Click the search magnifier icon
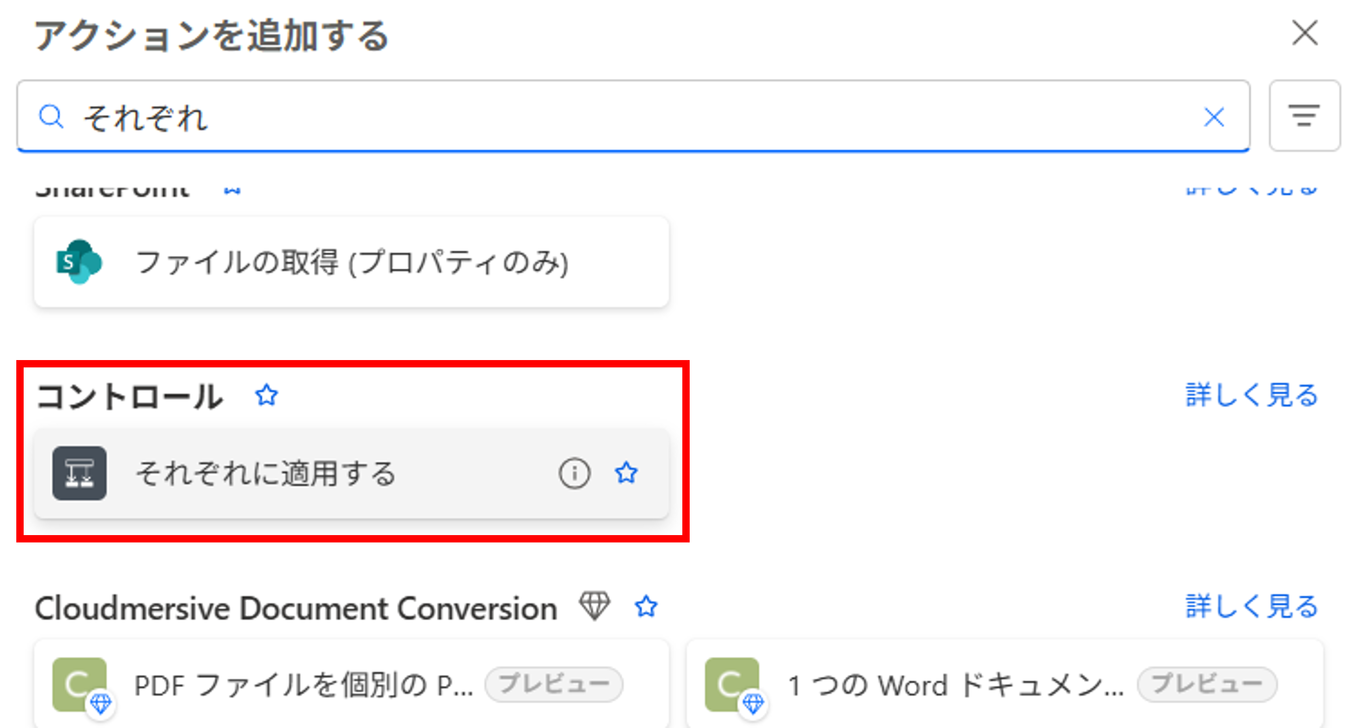This screenshot has width=1372, height=728. click(x=51, y=117)
